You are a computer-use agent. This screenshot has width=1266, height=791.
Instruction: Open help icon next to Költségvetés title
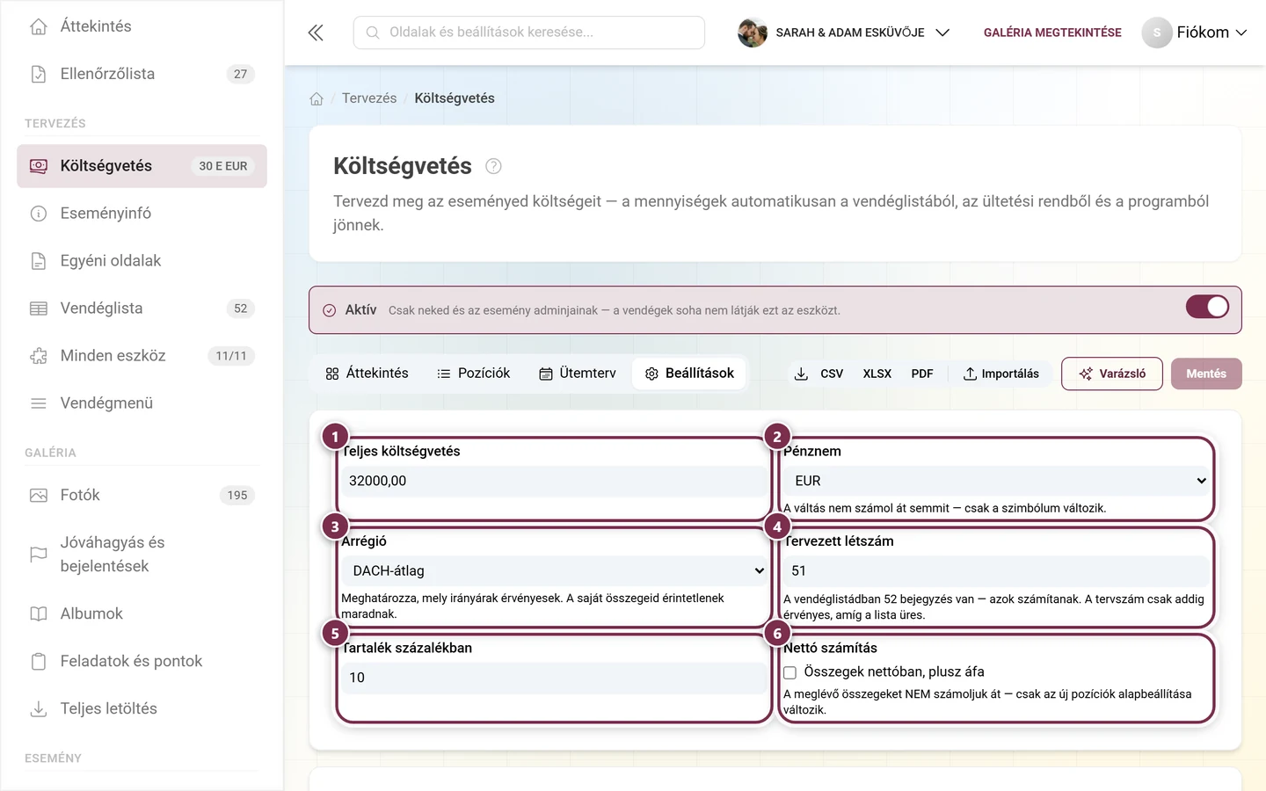[493, 166]
